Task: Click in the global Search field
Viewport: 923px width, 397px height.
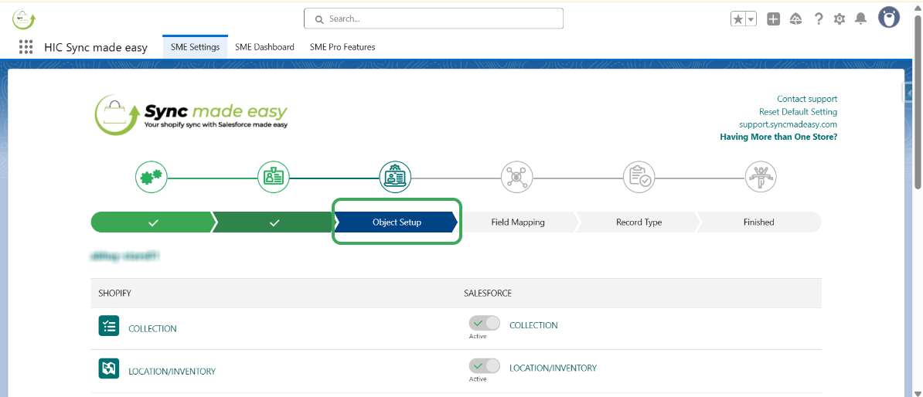Action: (434, 19)
